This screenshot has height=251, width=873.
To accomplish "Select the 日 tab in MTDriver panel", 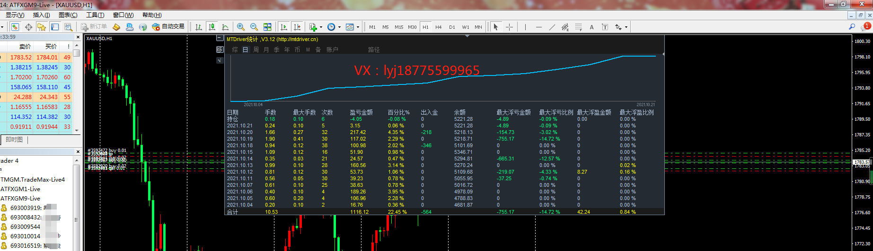I will click(245, 50).
